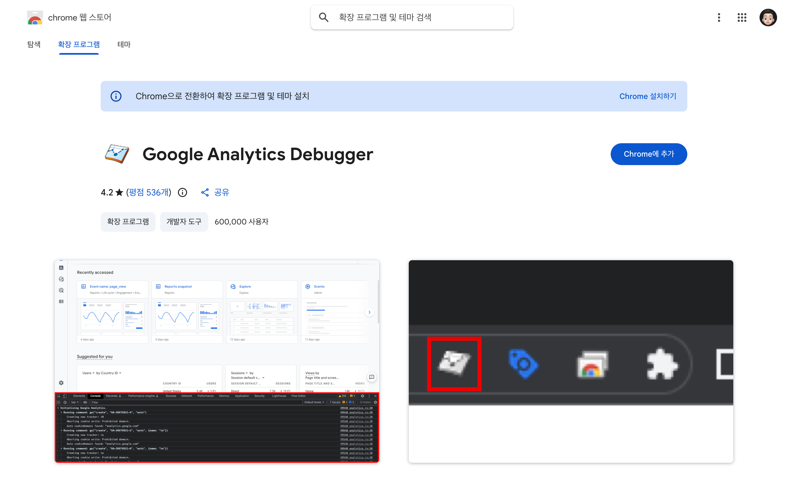Image resolution: width=788 pixels, height=492 pixels.
Task: Click the 공유 link
Action: click(x=222, y=193)
